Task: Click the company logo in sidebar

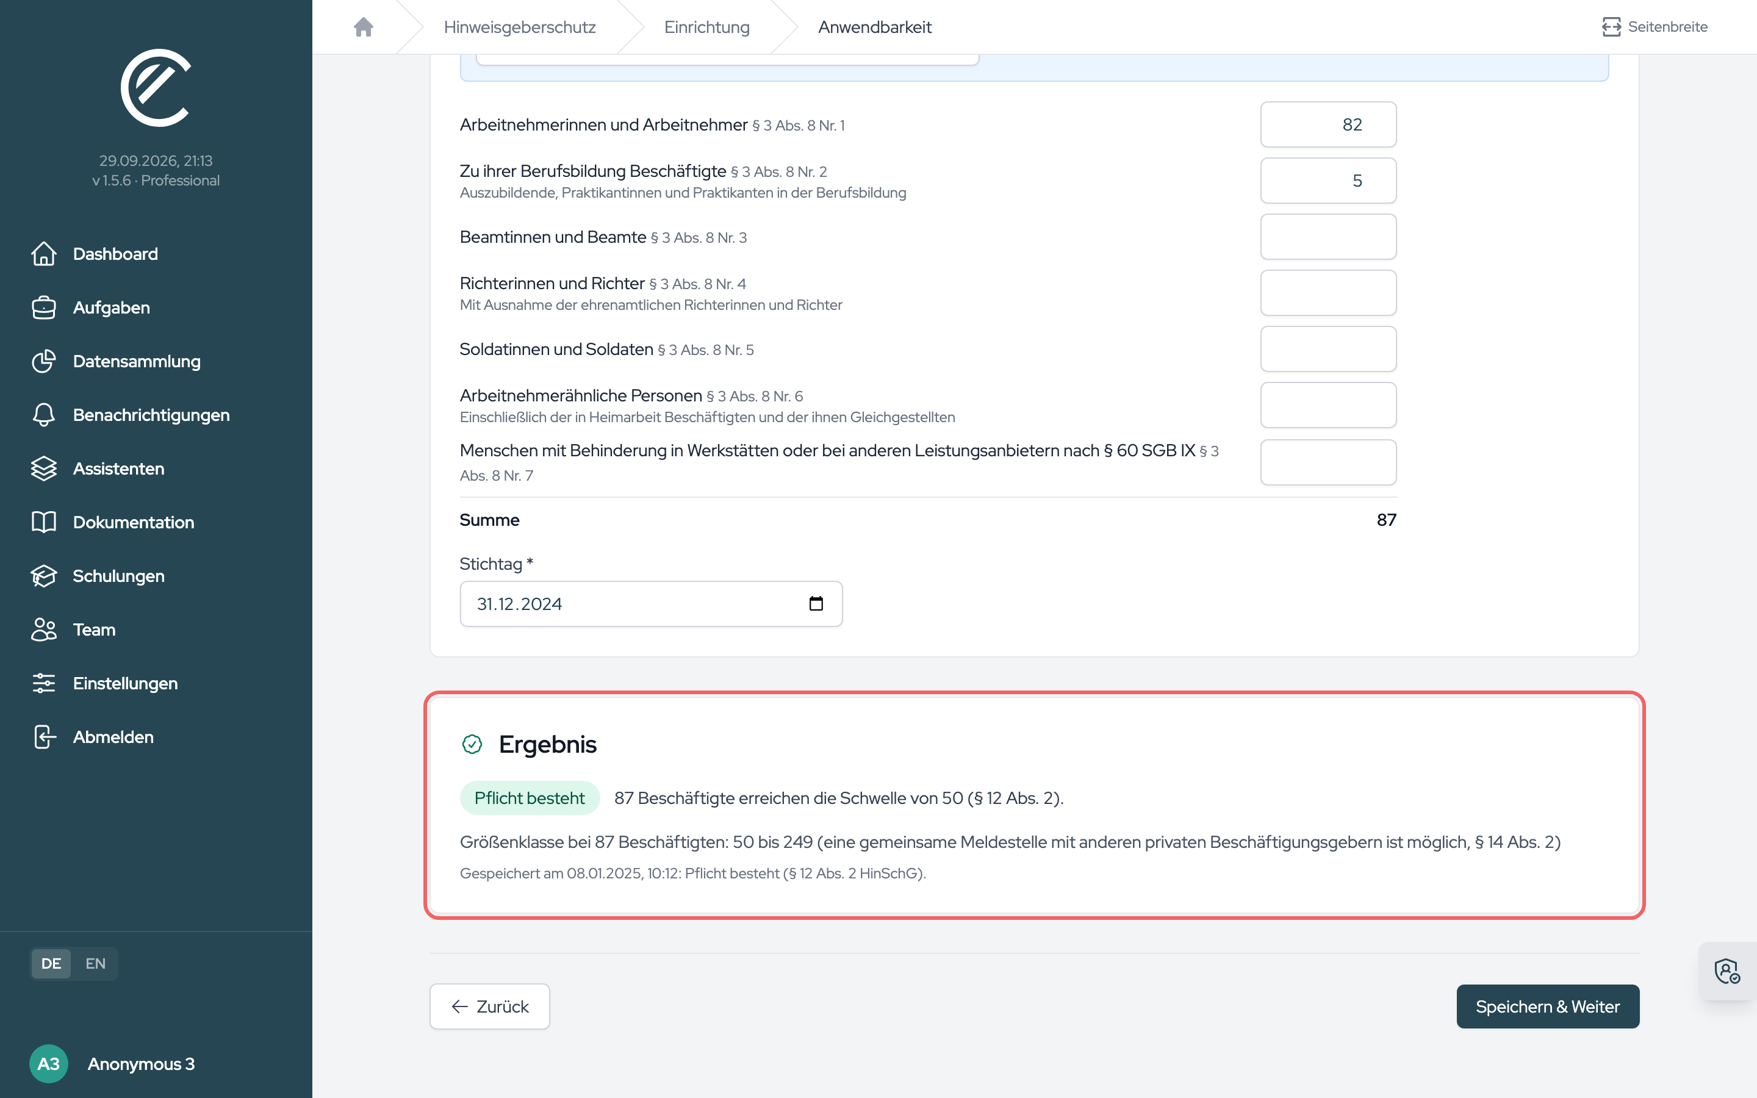Action: 156,88
